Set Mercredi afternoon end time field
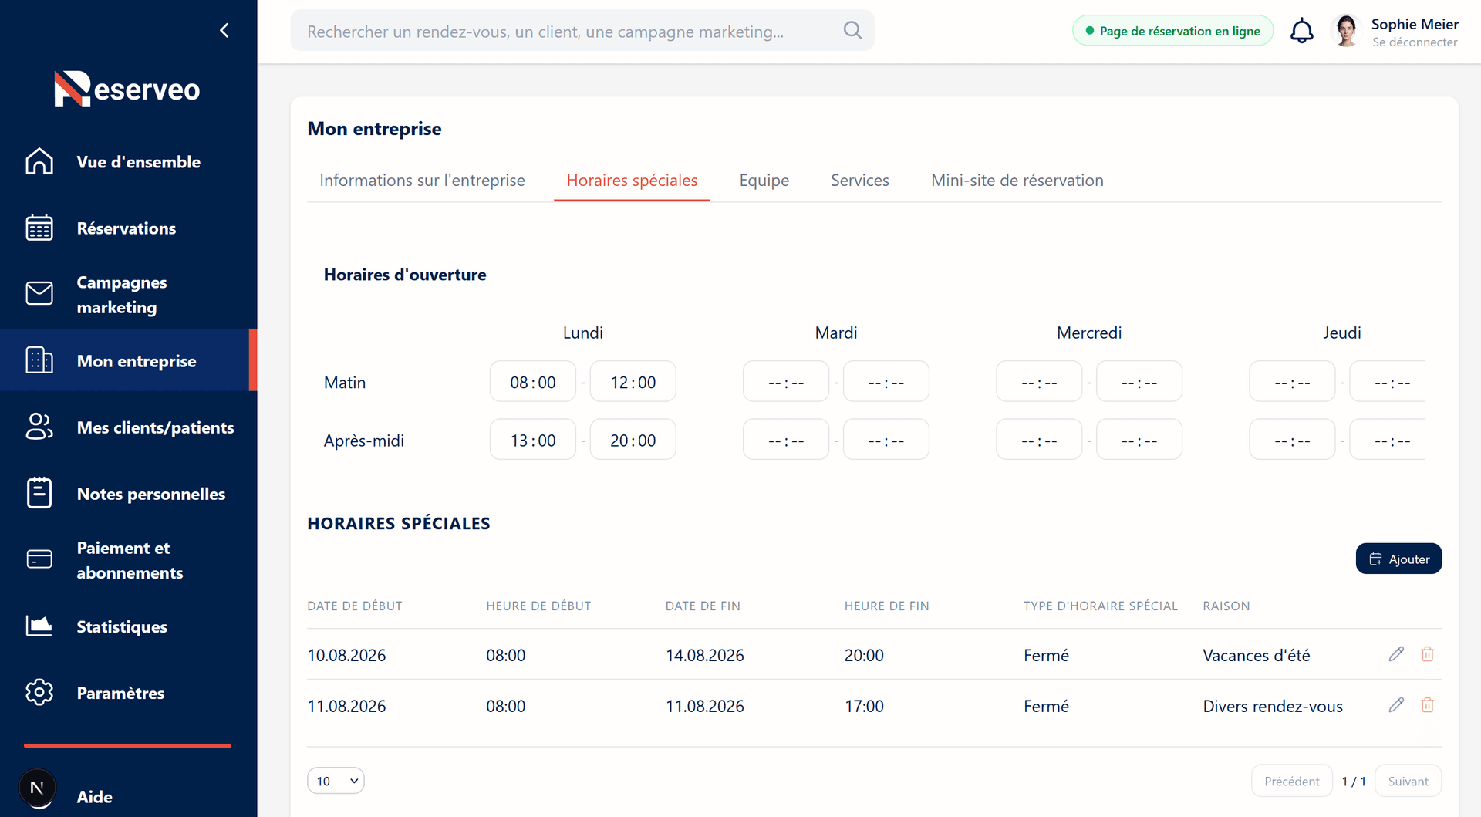Image resolution: width=1481 pixels, height=817 pixels. point(1139,440)
